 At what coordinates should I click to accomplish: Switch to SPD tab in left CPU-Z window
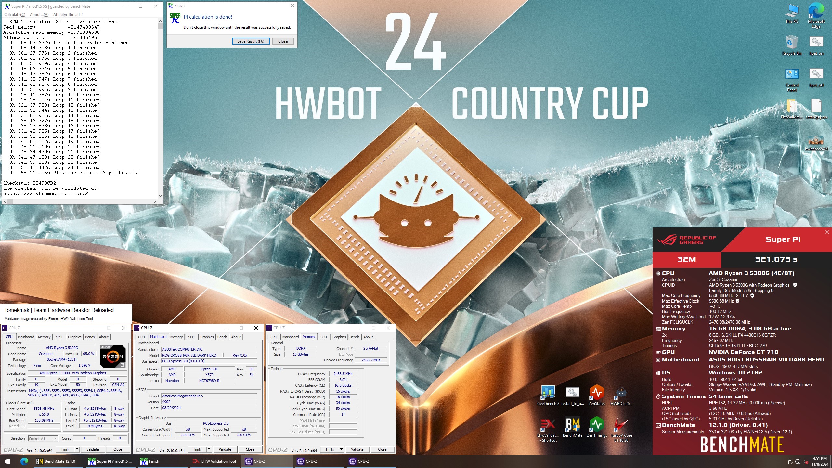[x=59, y=337]
